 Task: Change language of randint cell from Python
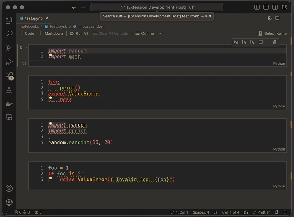click(279, 149)
